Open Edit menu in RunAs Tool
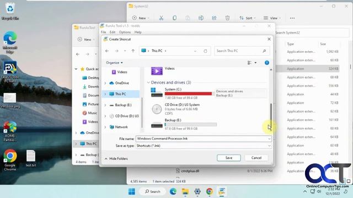Viewport: 353px width, 198px height. pyautogui.click(x=113, y=32)
